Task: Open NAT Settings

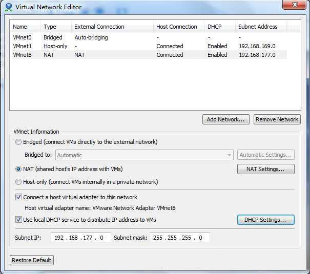Action: click(x=266, y=169)
